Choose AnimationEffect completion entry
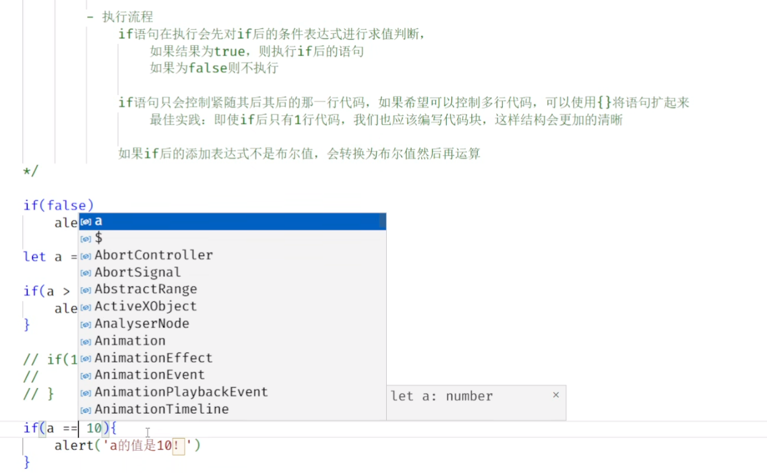This screenshot has height=473, width=767. click(233, 358)
